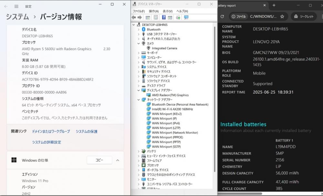This screenshot has height=196, width=323.
Task: Expand the バッテリ category
Action: pos(139,151)
